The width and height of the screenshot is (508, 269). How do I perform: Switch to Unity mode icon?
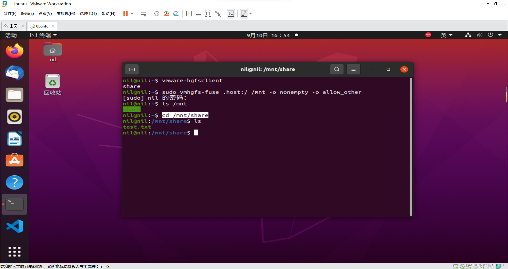(218, 13)
